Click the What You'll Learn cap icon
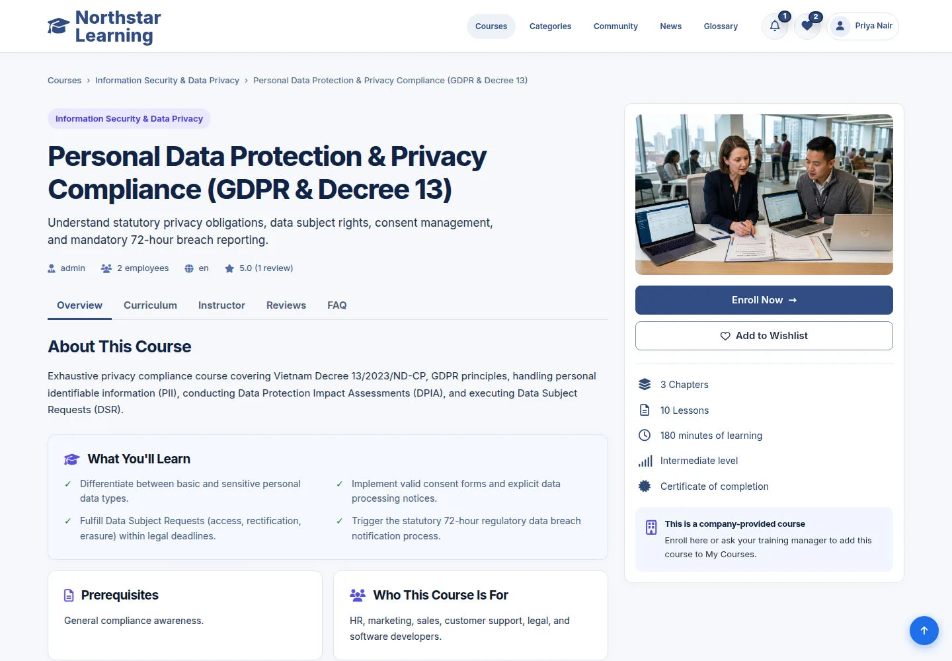952x661 pixels. 71,459
